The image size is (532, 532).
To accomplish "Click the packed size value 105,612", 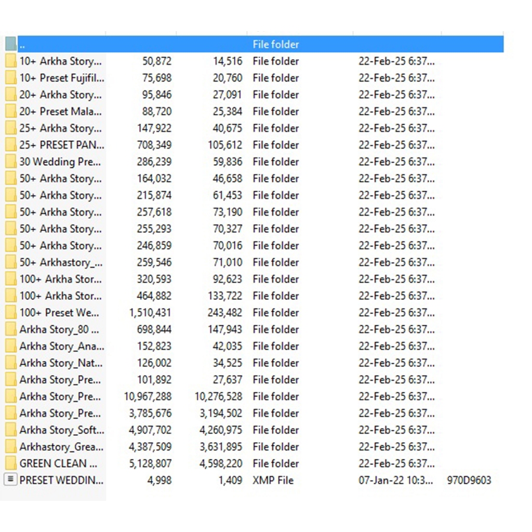I will click(225, 145).
